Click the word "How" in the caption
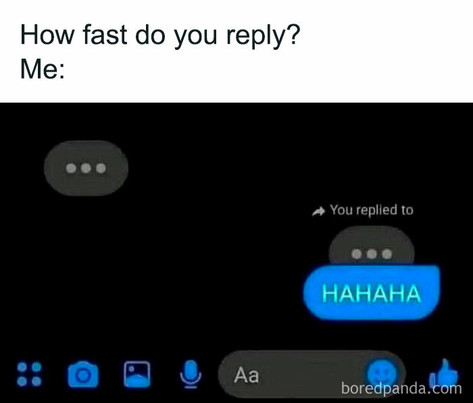The width and height of the screenshot is (473, 403). coord(47,34)
